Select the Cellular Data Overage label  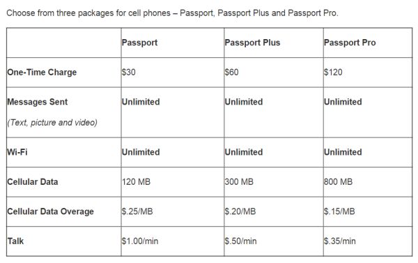(50, 211)
